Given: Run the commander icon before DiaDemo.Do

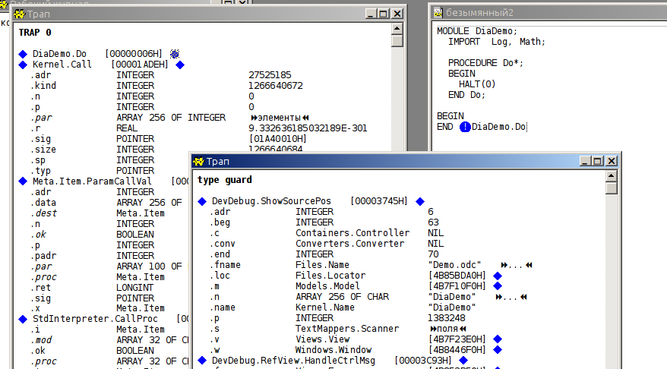Looking at the screenshot, I should point(465,127).
